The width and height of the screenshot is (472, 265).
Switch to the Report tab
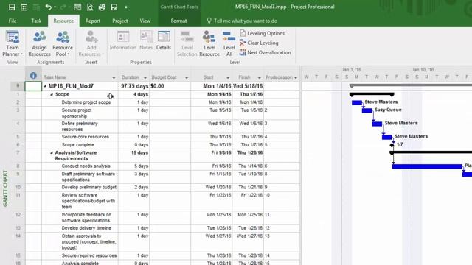93,21
